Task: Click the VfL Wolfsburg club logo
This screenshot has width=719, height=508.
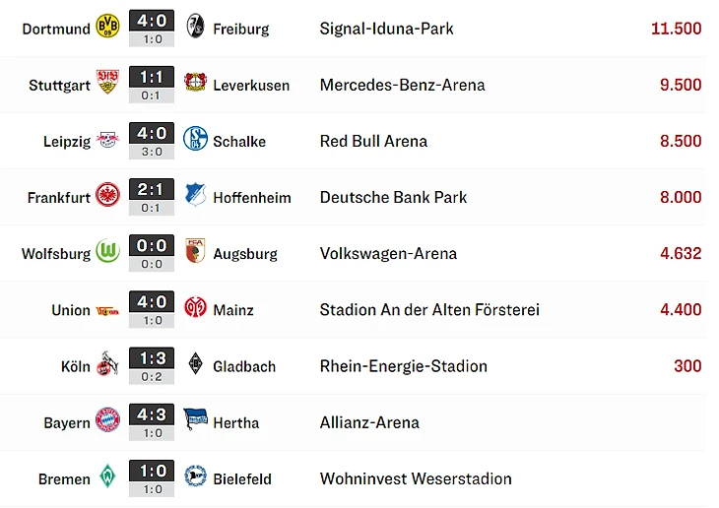Action: [107, 252]
